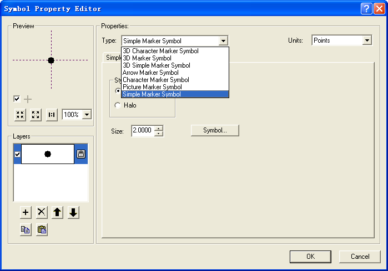Choose Arrow Marker Symbol from list

pyautogui.click(x=150, y=73)
